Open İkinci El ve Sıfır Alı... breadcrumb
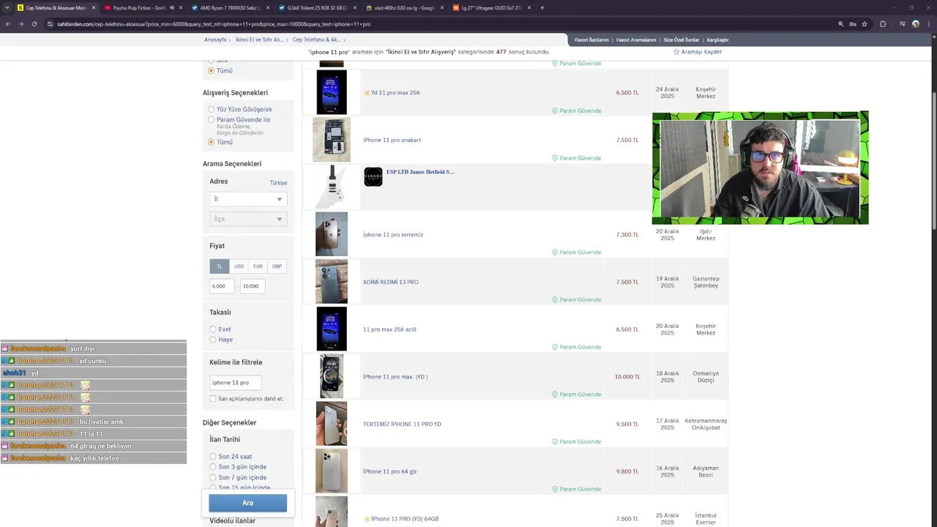 click(x=259, y=40)
